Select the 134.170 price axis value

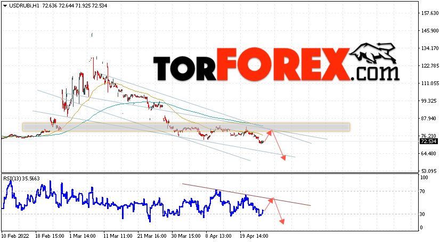(430, 48)
